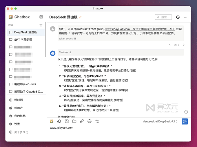Click the archive conversations icon
Screen dimensions: 197x147
click(x=41, y=25)
